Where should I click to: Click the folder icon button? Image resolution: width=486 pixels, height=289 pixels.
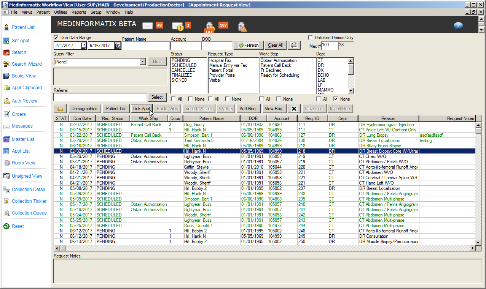60,109
